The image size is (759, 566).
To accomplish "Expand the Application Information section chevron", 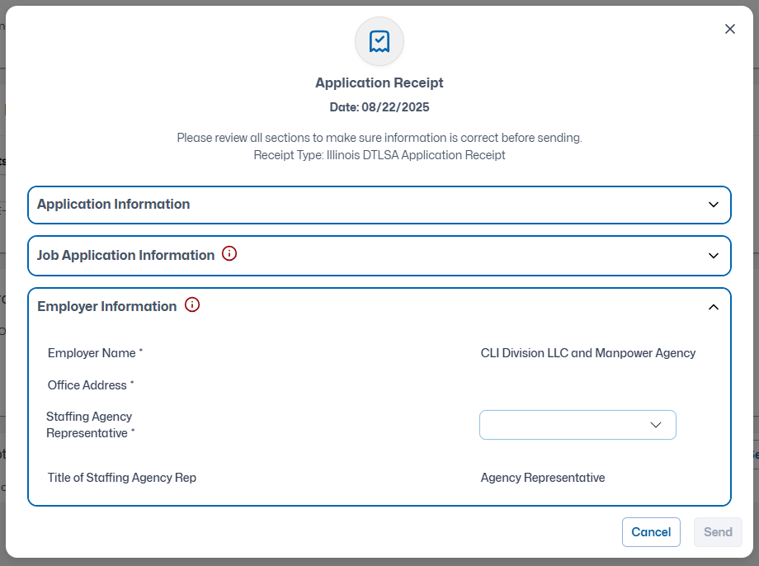I will coord(714,205).
